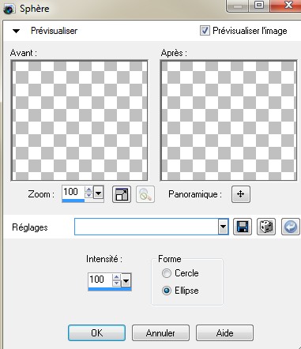
Task: Toggle the Prévisualiser l'image checkbox
Action: [x=205, y=31]
